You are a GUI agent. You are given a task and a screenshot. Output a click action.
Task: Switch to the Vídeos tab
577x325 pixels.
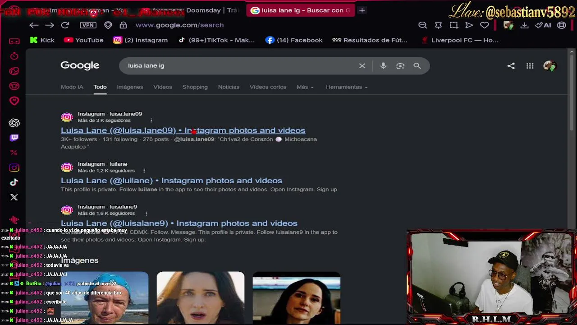click(x=163, y=87)
